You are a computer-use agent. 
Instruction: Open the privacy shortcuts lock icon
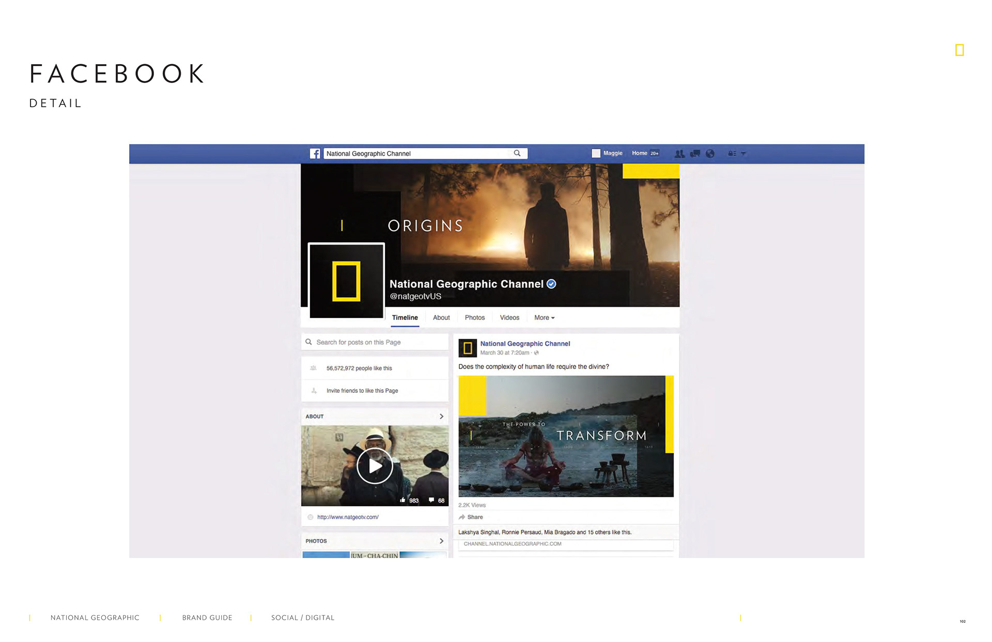[x=732, y=154]
